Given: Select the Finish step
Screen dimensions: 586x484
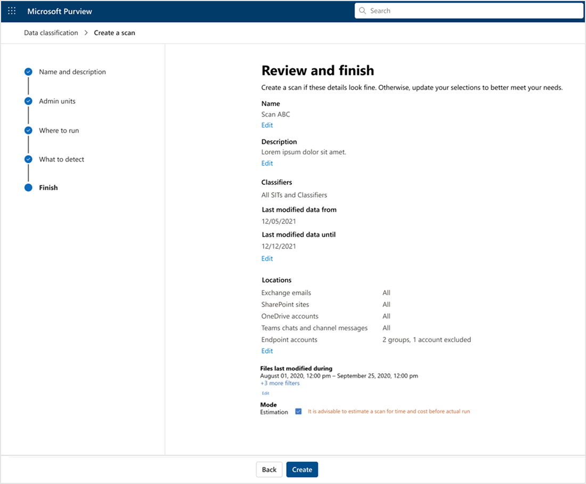Looking at the screenshot, I should tap(48, 188).
